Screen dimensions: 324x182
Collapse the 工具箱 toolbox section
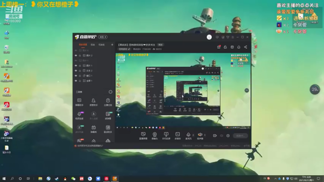click(x=110, y=92)
